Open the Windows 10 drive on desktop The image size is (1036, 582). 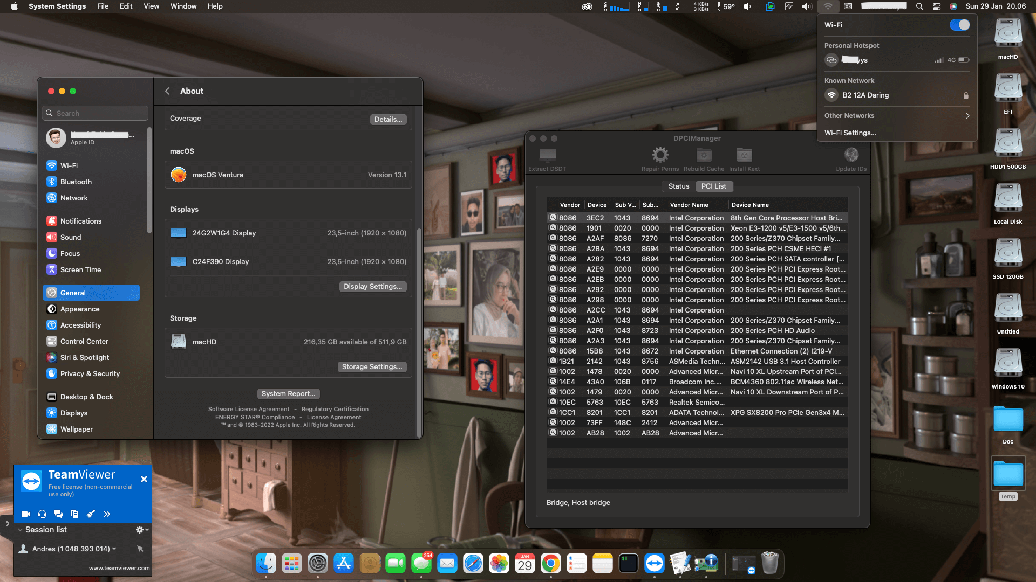1008,364
